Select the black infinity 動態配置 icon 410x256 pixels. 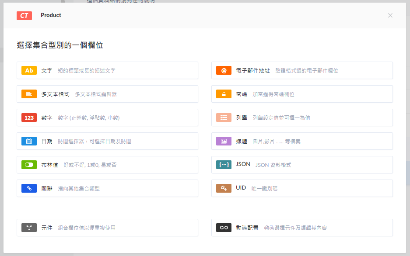point(224,228)
